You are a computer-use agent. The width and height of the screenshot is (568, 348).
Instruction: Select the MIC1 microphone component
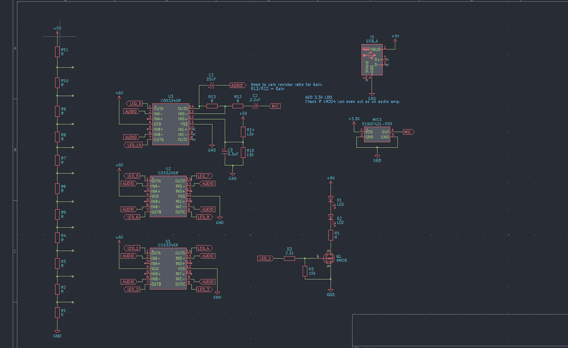tap(377, 134)
